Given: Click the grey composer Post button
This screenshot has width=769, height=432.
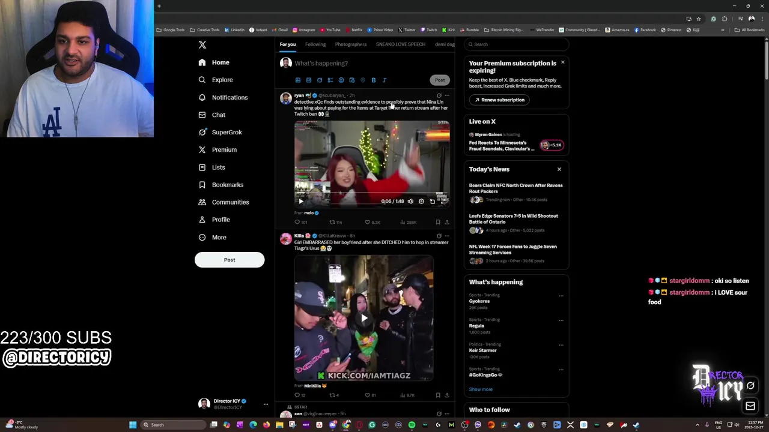Looking at the screenshot, I should tap(440, 80).
